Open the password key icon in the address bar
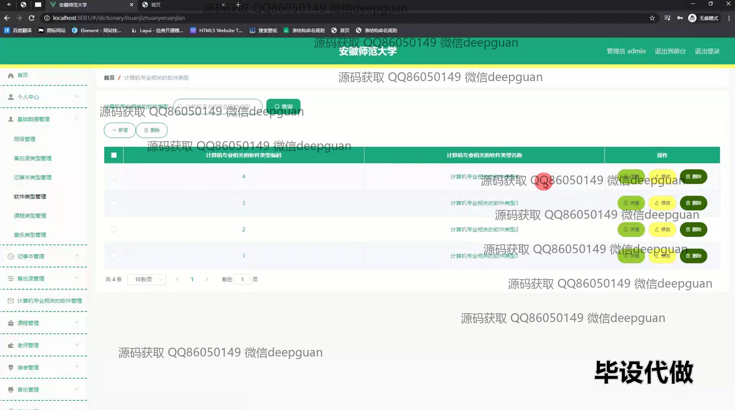 coord(679,18)
